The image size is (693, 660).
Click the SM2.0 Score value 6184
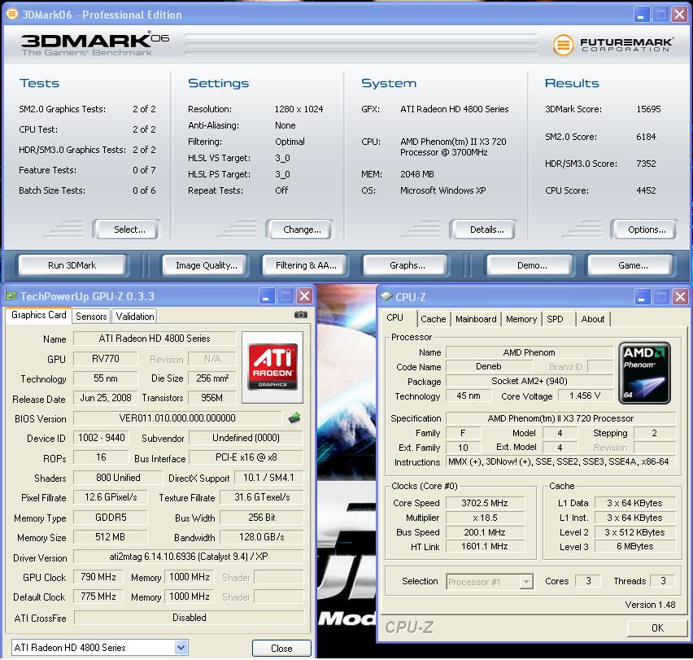[646, 137]
